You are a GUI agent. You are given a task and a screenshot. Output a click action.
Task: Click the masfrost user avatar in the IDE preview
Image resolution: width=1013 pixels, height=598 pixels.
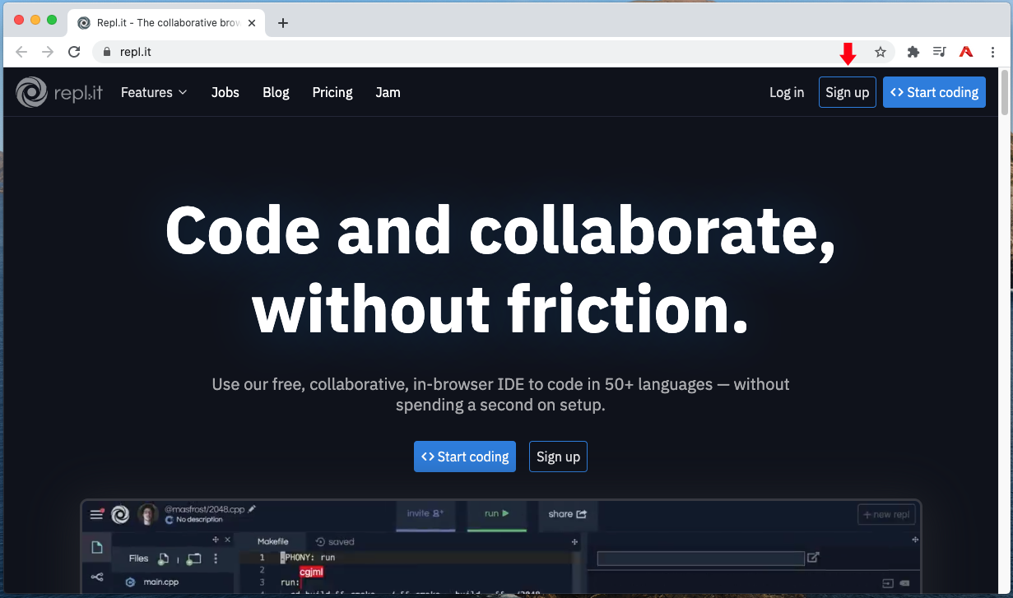pyautogui.click(x=148, y=514)
